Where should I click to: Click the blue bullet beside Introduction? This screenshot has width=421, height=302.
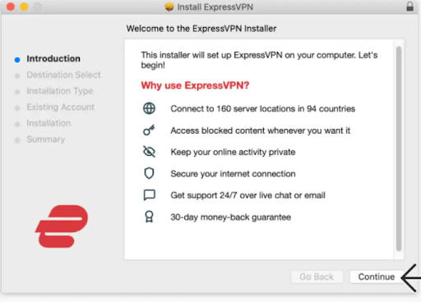coord(17,60)
